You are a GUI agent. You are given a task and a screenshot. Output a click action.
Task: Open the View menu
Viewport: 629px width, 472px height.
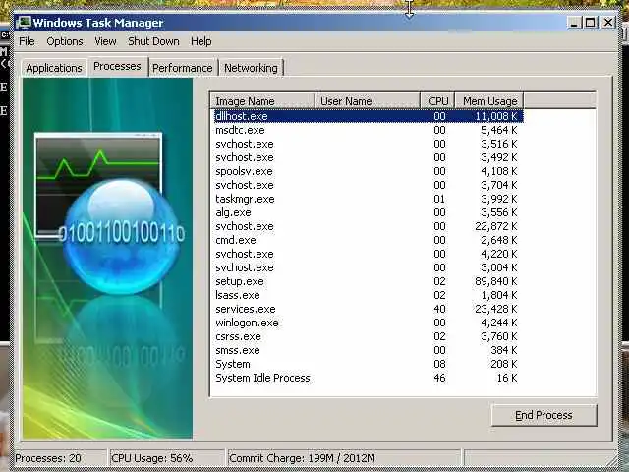(105, 41)
